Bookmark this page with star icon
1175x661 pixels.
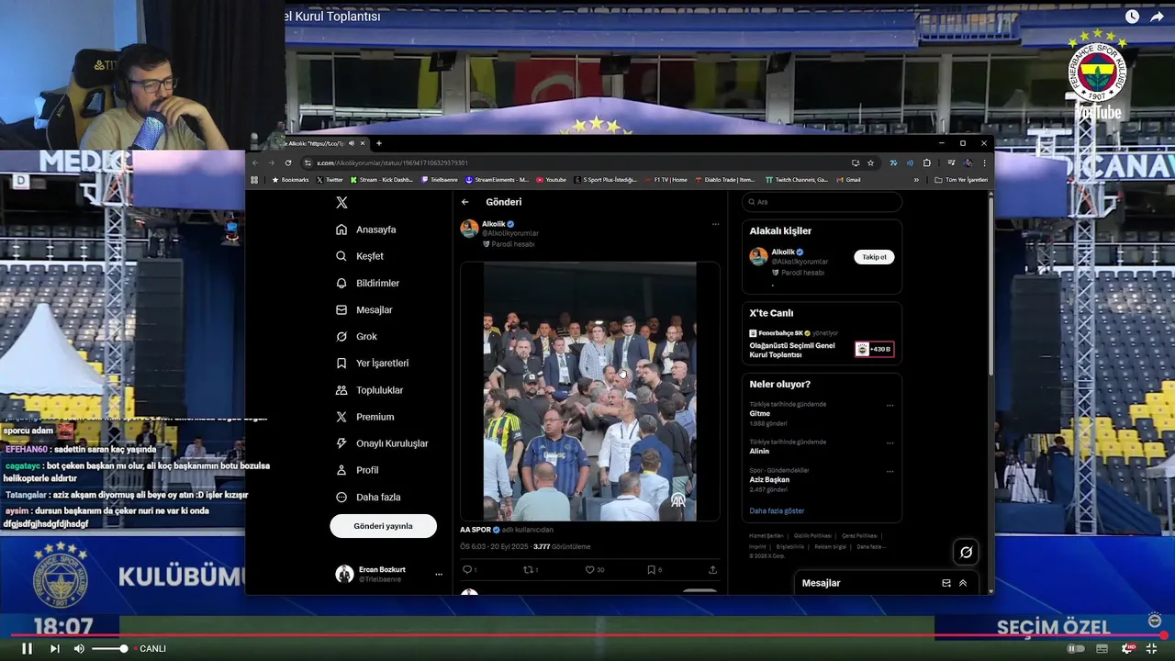coord(870,162)
